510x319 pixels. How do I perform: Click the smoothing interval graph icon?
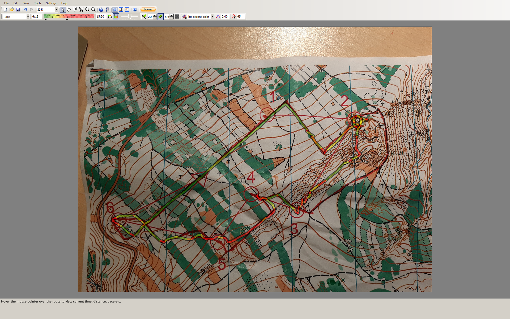pos(218,16)
